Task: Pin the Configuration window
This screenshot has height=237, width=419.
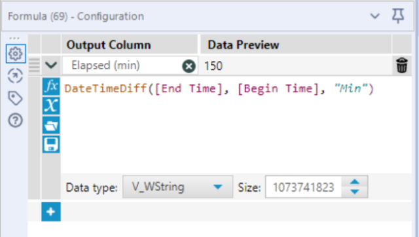Action: 398,16
